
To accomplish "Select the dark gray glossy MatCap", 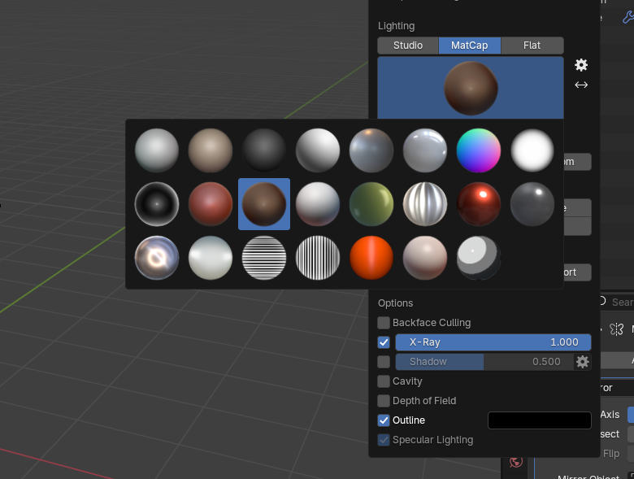I will pyautogui.click(x=532, y=204).
